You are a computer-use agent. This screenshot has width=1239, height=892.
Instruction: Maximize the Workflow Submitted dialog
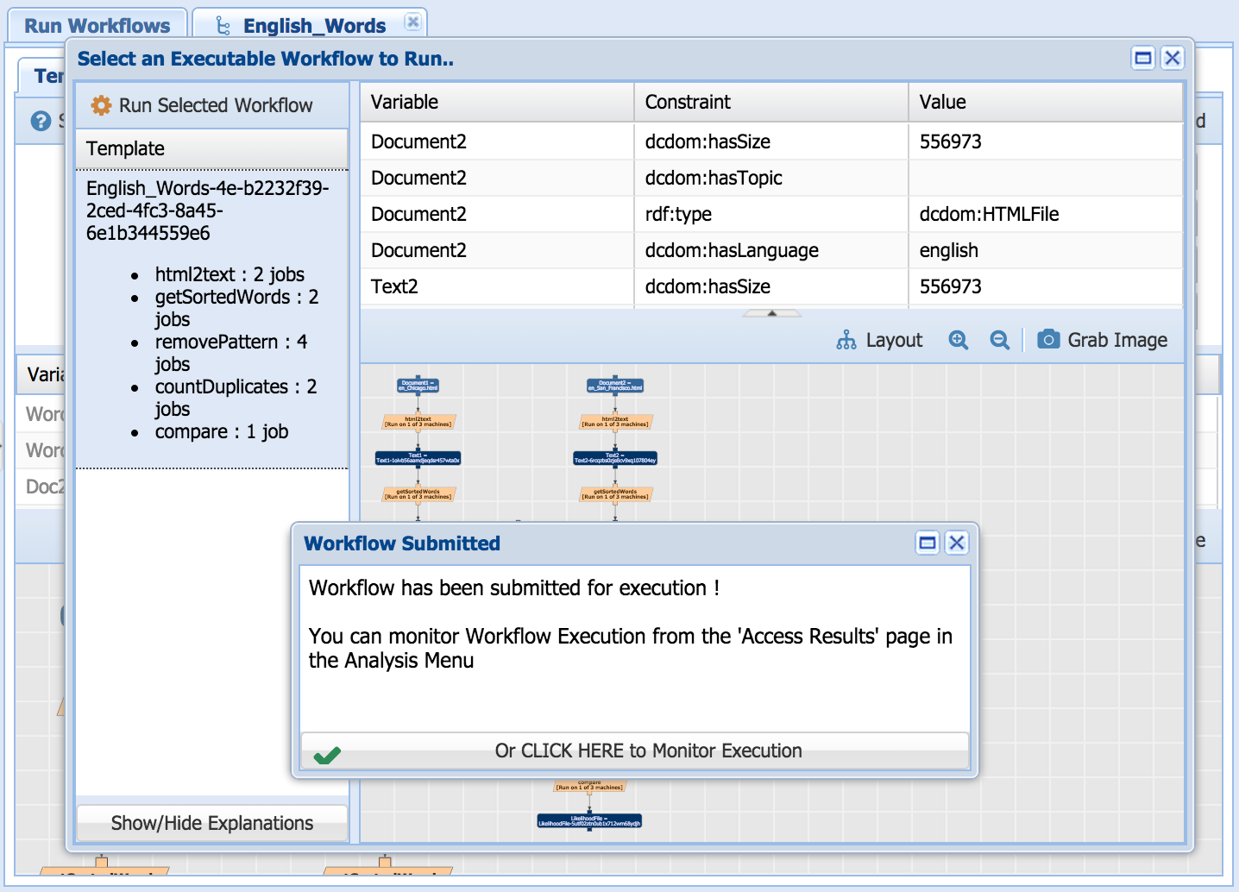[928, 543]
